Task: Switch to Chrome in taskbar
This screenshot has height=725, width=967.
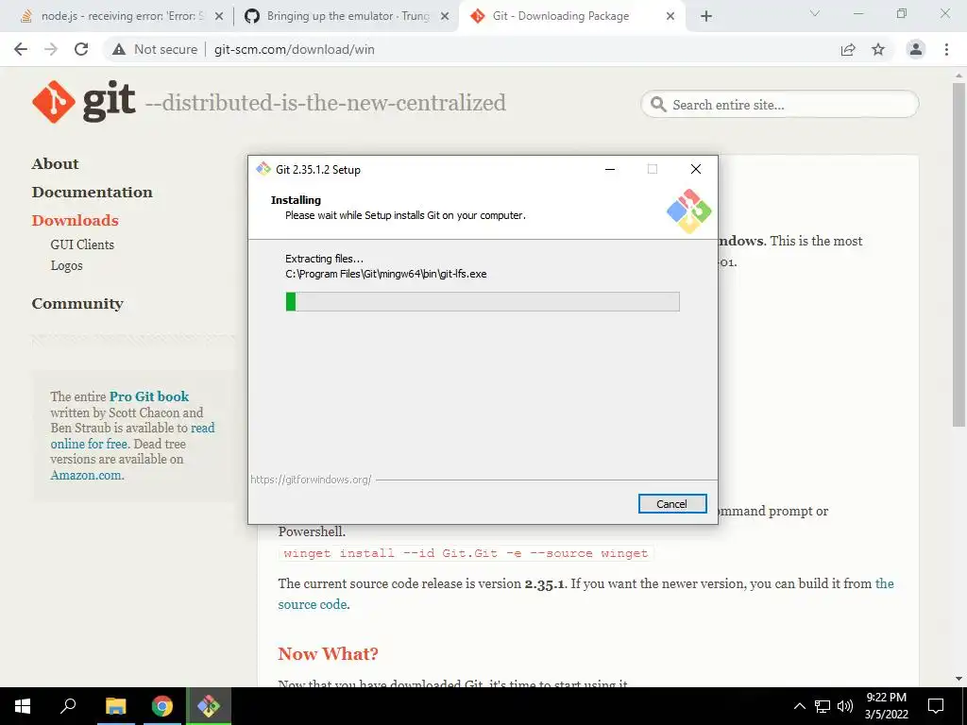Action: pos(162,706)
